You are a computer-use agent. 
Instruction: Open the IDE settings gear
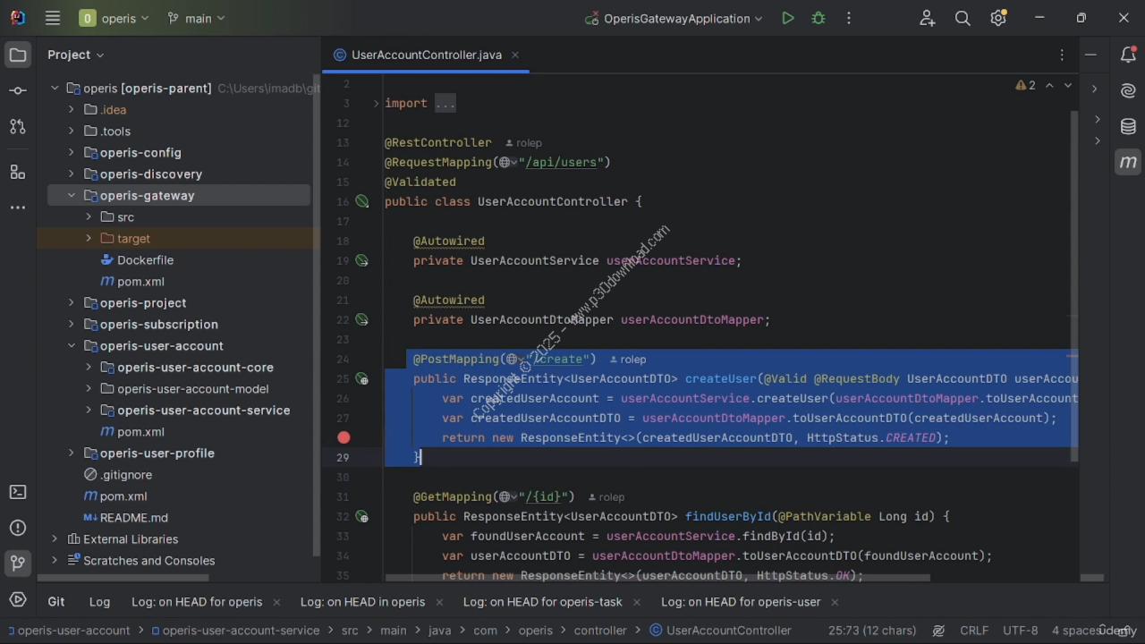(x=998, y=18)
